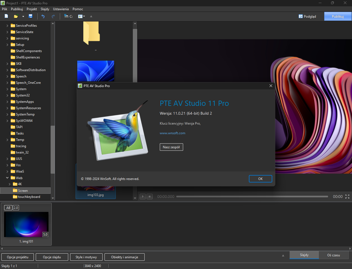Expand the System32 folder node
This screenshot has height=269, width=352.
point(7,95)
